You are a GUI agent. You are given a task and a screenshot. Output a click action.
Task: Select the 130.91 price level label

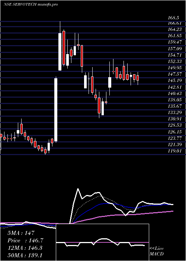[175, 119]
